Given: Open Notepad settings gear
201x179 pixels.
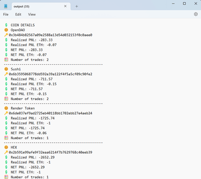Looking at the screenshot, I should point(196,14).
